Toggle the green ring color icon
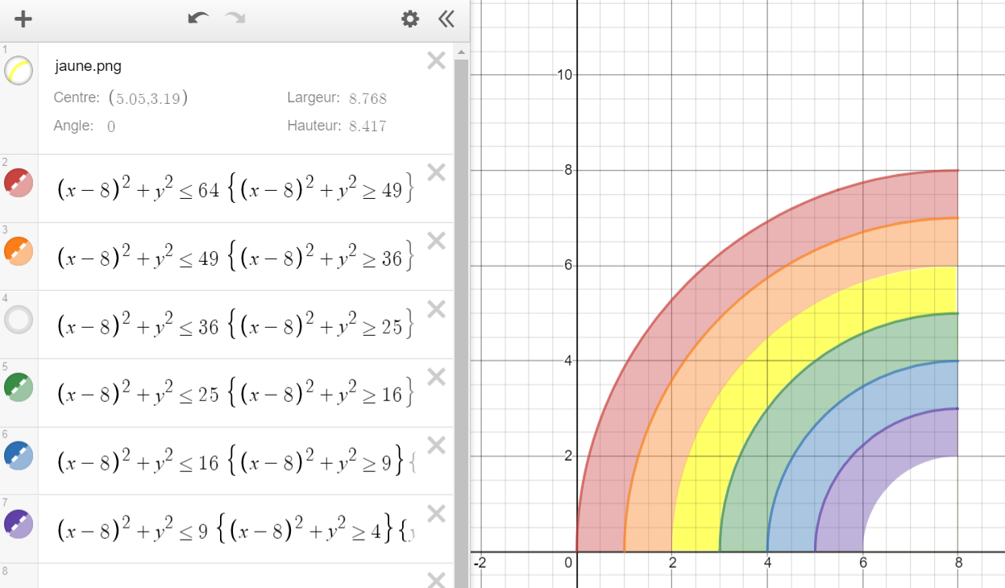1005x588 pixels. pos(19,387)
